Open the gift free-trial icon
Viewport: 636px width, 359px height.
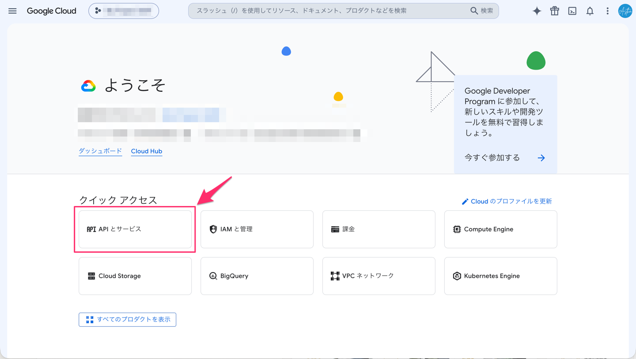(x=555, y=11)
